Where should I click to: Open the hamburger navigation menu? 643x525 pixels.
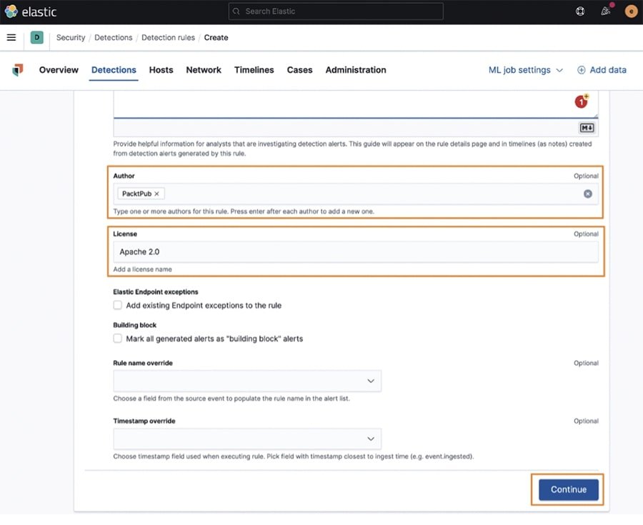pyautogui.click(x=11, y=37)
